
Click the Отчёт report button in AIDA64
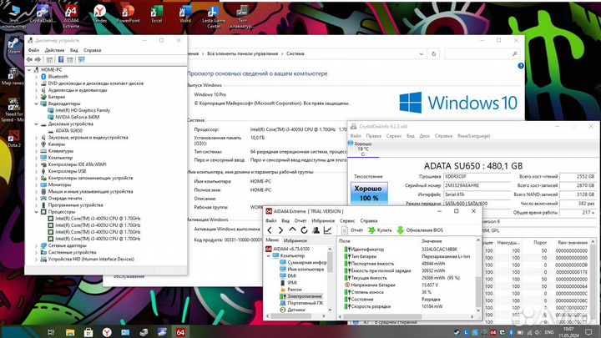click(352, 230)
